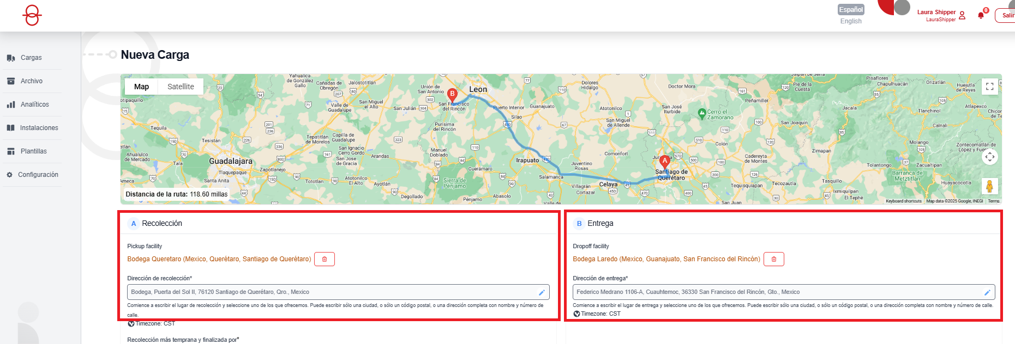Click the Bodega Queretaro pickup facility link

(x=219, y=259)
